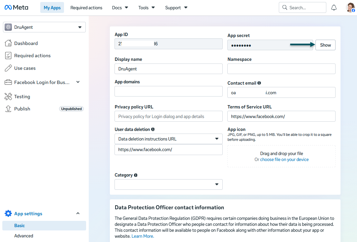
Task: Click the Terms of Service URL label
Action: (x=249, y=107)
